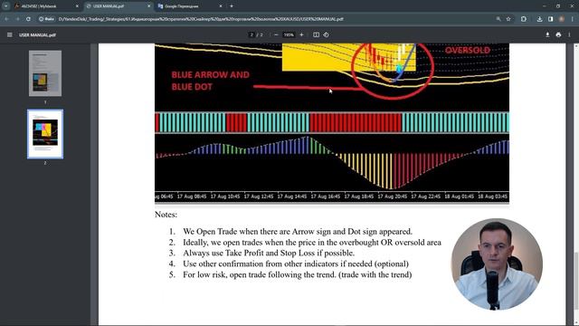The width and height of the screenshot is (579, 326).
Task: Toggle the PDF sidebar menu icon
Action: click(10, 34)
